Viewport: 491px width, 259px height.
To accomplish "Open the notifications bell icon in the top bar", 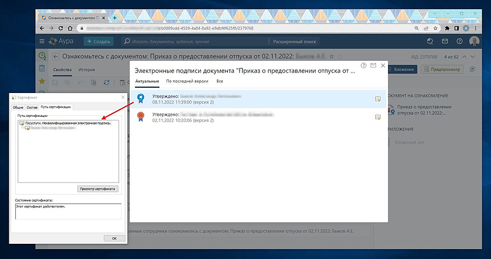I will tap(429, 42).
